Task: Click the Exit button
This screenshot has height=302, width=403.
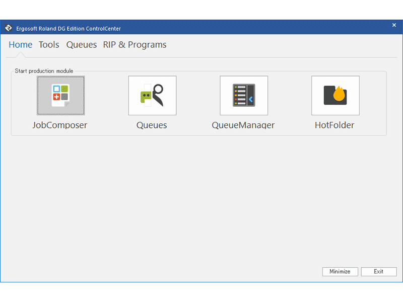Action: tap(379, 271)
